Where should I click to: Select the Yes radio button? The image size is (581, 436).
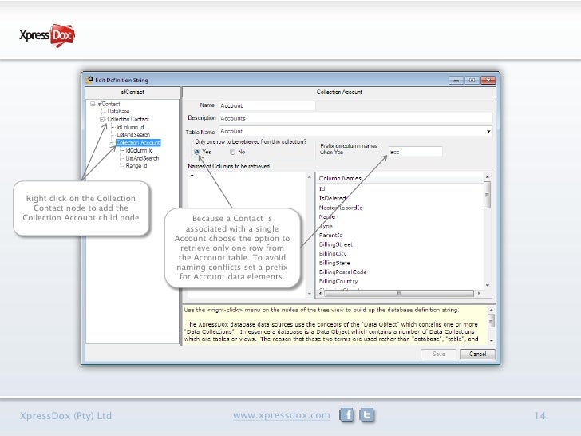coord(197,152)
